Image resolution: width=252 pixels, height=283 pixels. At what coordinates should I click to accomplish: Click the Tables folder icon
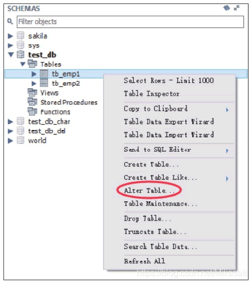click(x=32, y=64)
